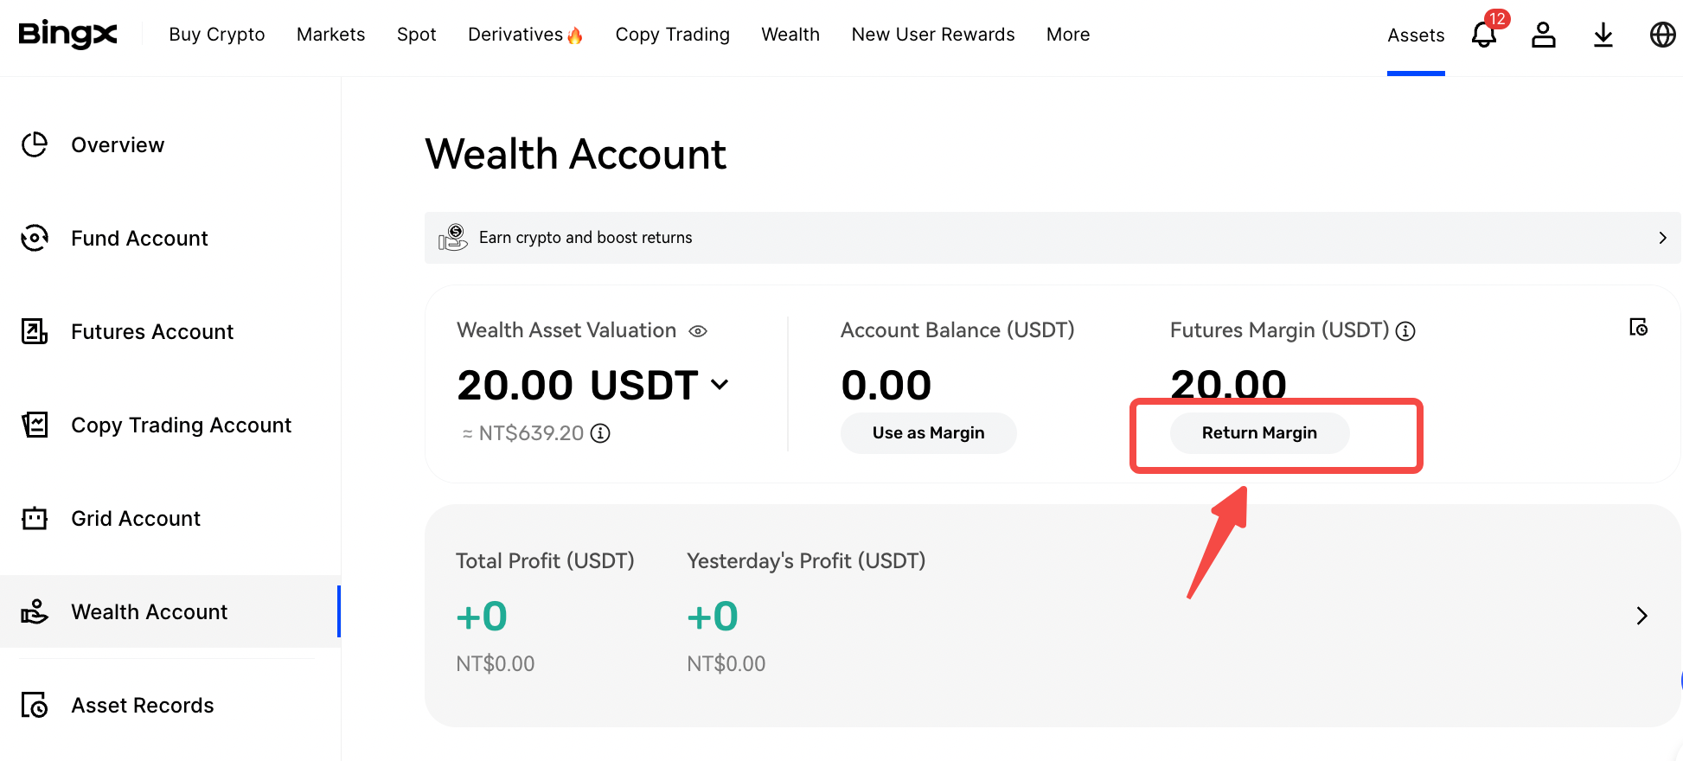
Task: Expand the USDT currency dropdown
Action: click(x=720, y=385)
